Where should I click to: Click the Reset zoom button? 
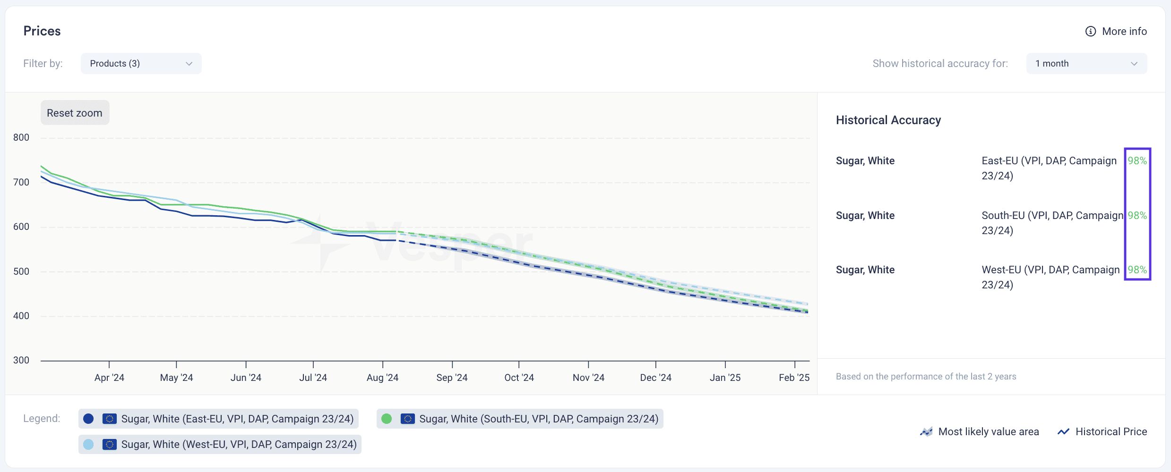coord(75,113)
